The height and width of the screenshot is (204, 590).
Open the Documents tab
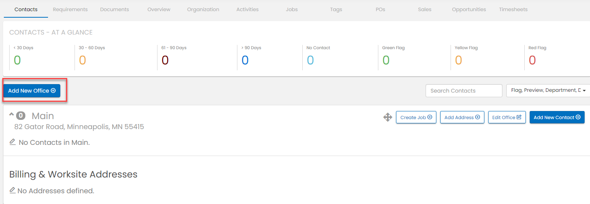click(x=114, y=9)
